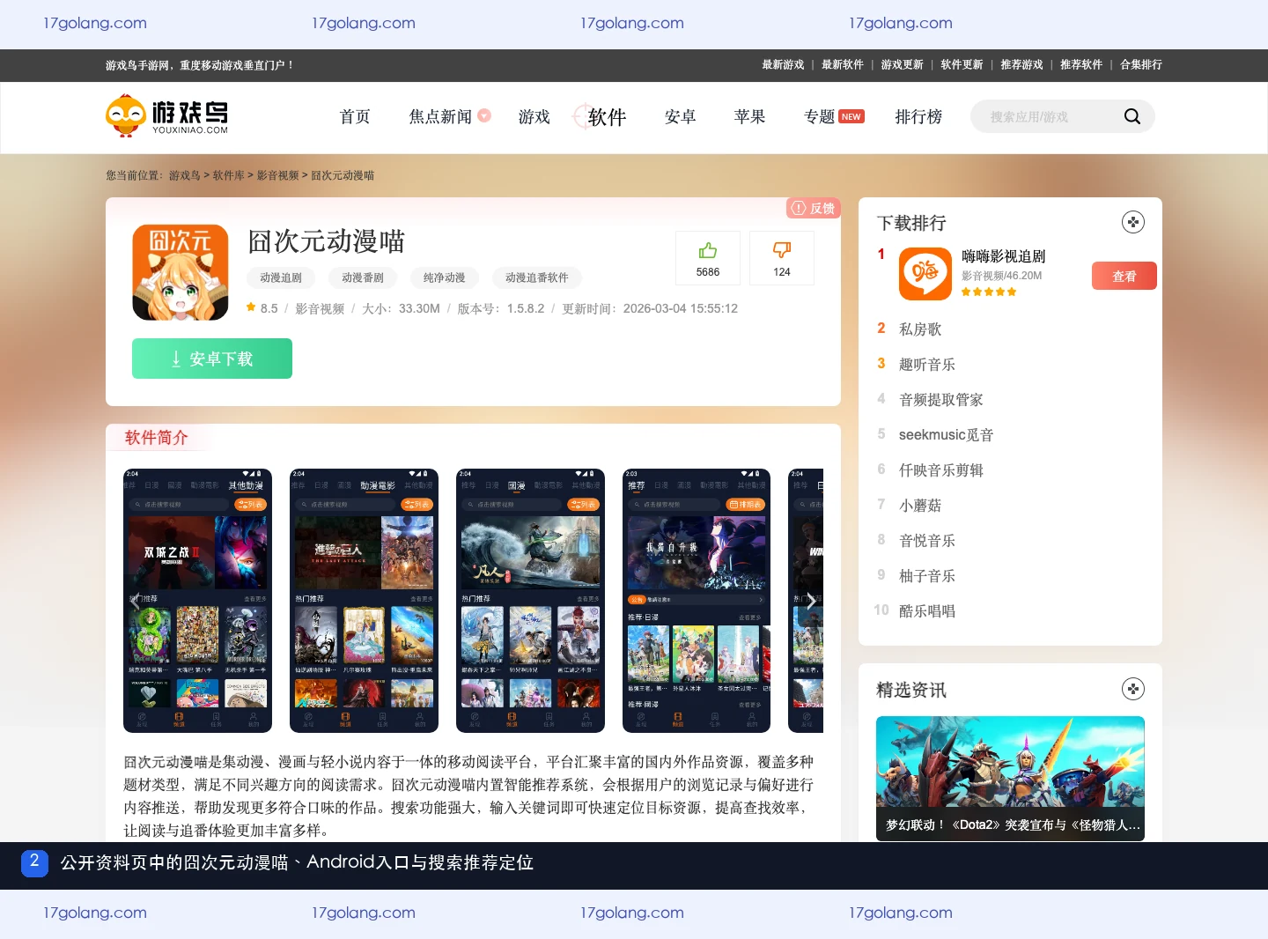Open ranking entry 音频提取管家
The width and height of the screenshot is (1268, 939).
coord(941,399)
